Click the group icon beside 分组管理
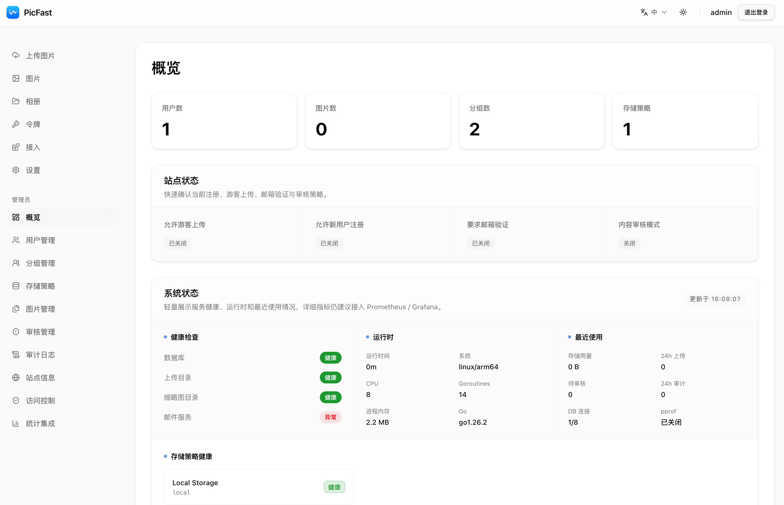Screen dimensions: 784x505 coord(16,263)
